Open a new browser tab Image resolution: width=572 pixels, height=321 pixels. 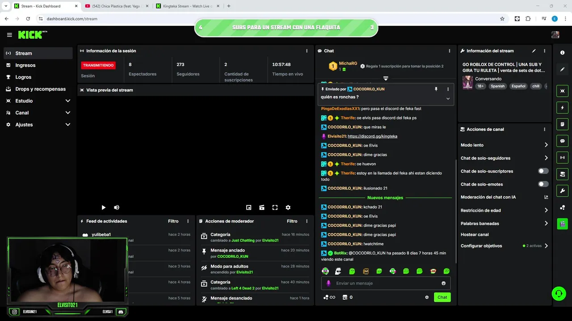point(229,6)
